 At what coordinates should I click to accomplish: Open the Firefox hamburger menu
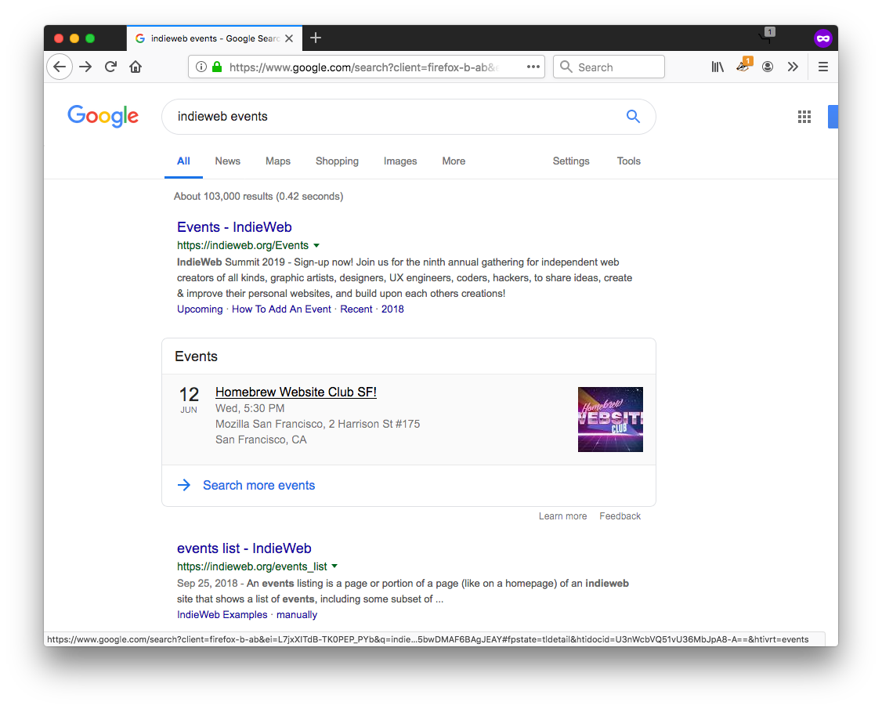(823, 67)
